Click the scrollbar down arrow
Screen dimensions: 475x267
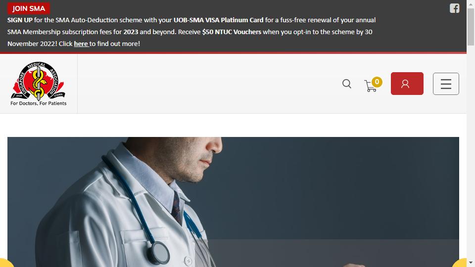click(471, 263)
